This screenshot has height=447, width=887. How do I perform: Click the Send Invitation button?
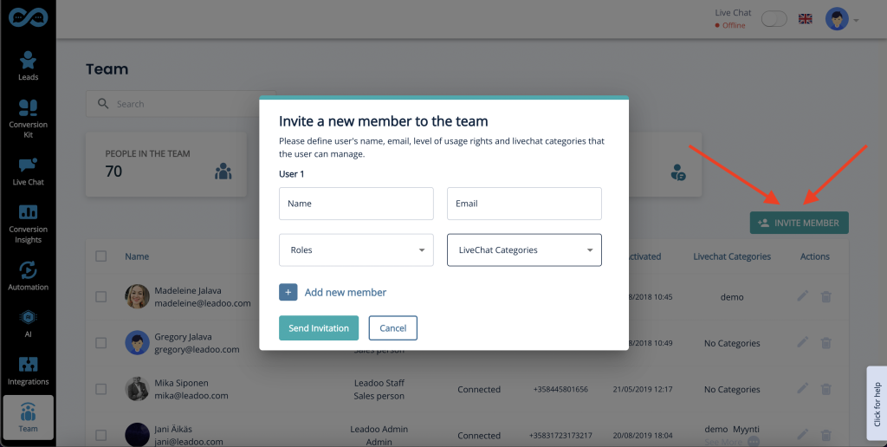[319, 328]
